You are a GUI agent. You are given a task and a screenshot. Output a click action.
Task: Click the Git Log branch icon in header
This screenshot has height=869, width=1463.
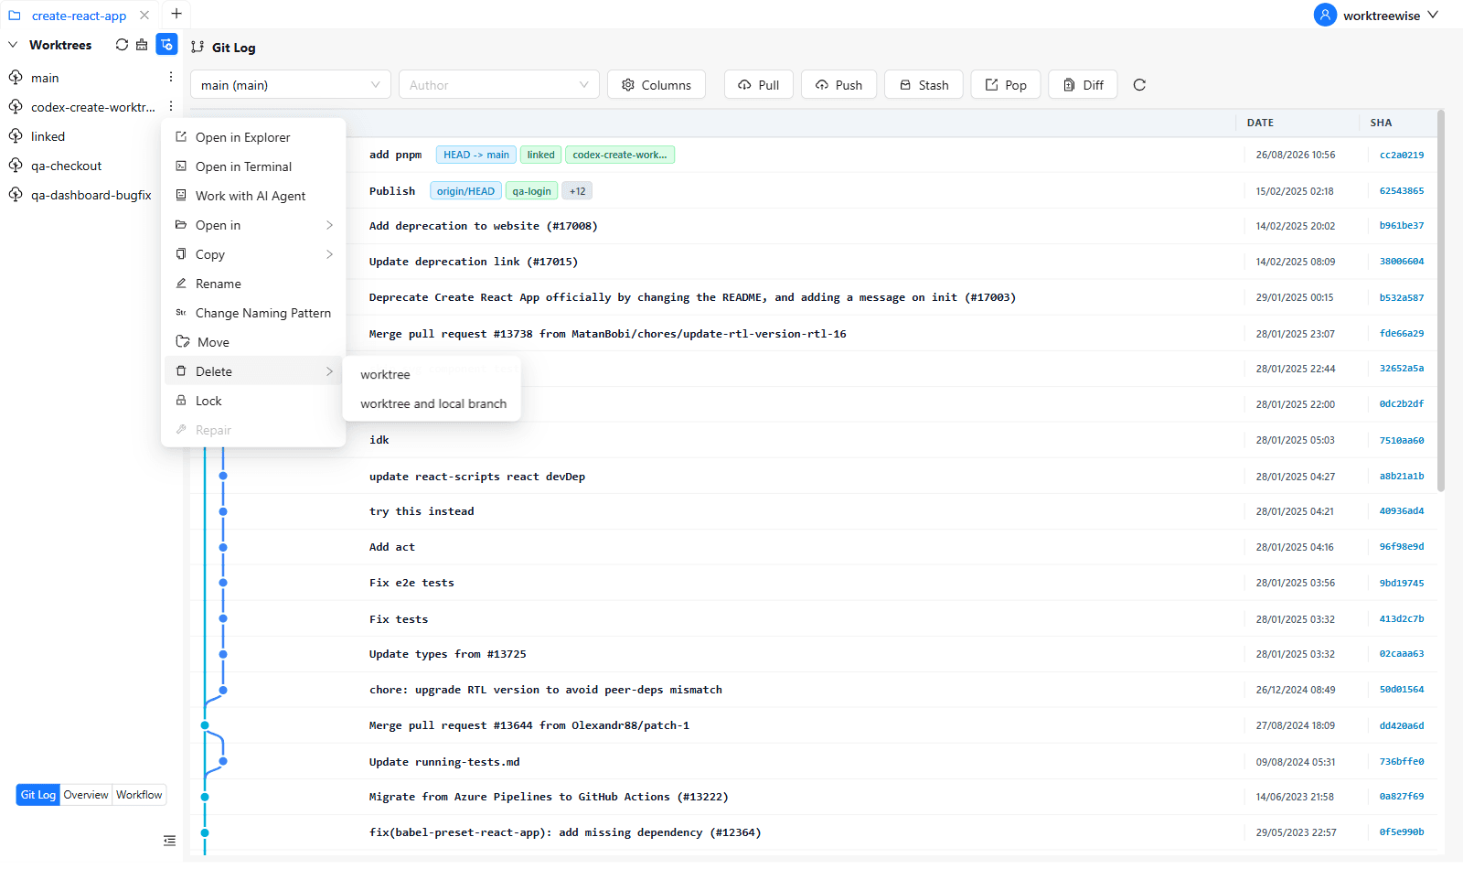[x=198, y=48]
